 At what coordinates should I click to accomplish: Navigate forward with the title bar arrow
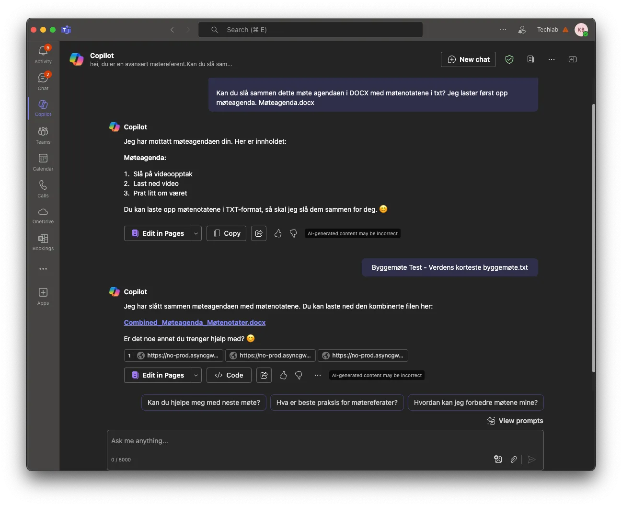[x=188, y=30]
